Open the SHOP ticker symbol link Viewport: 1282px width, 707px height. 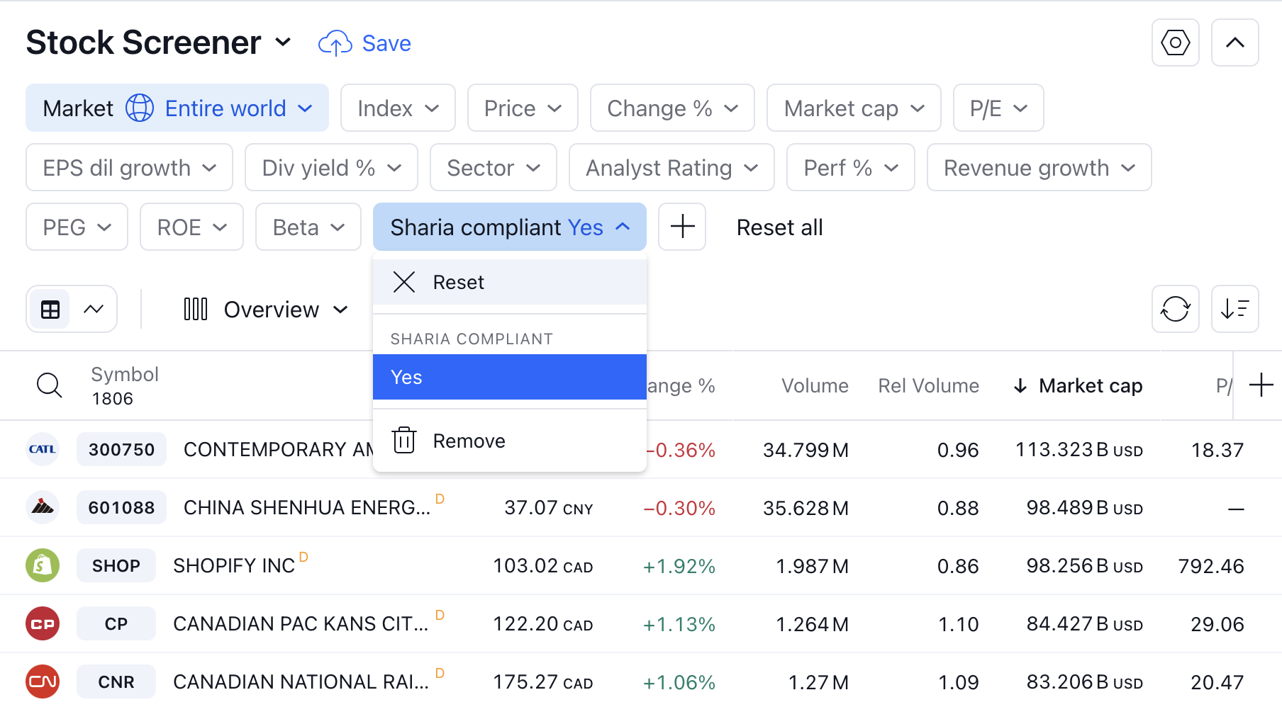tap(116, 565)
